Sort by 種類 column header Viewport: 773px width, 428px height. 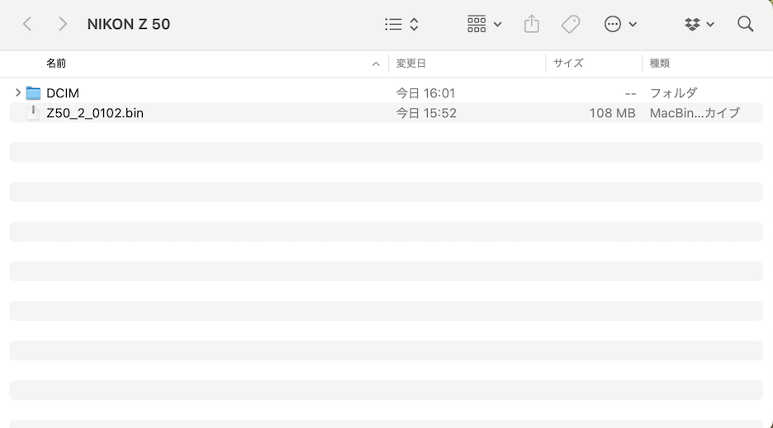(659, 63)
